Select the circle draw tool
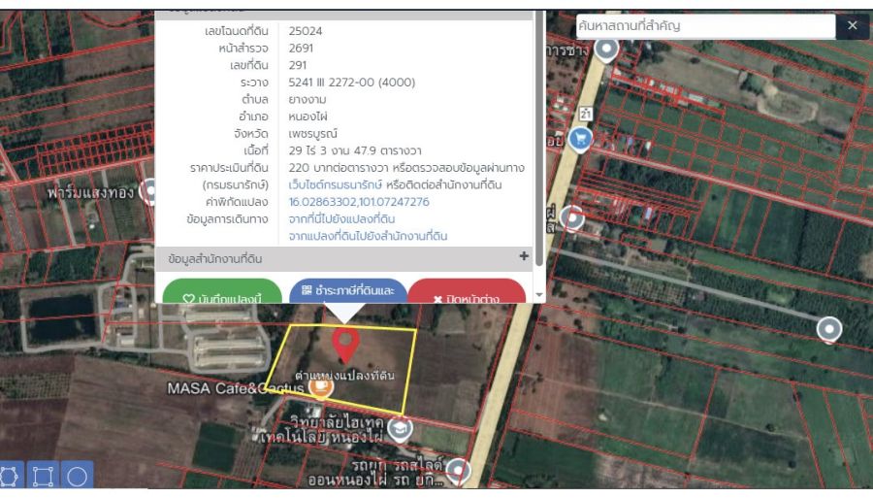This screenshot has height=498, width=873. [x=78, y=478]
